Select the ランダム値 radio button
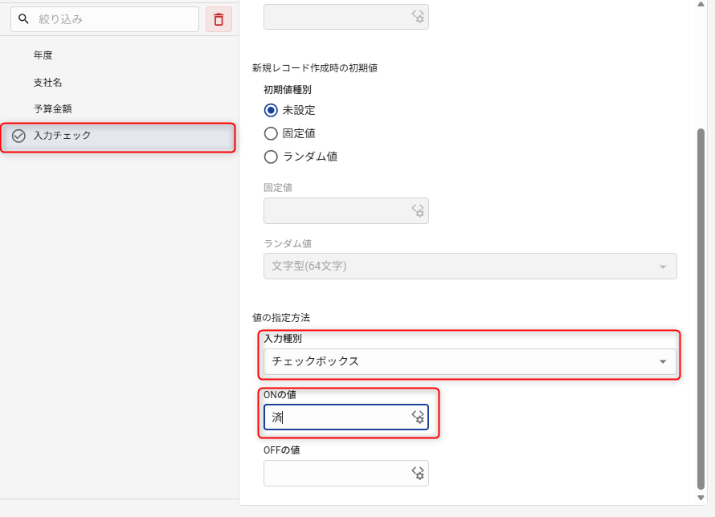Screen dimensions: 715x517 pos(271,157)
